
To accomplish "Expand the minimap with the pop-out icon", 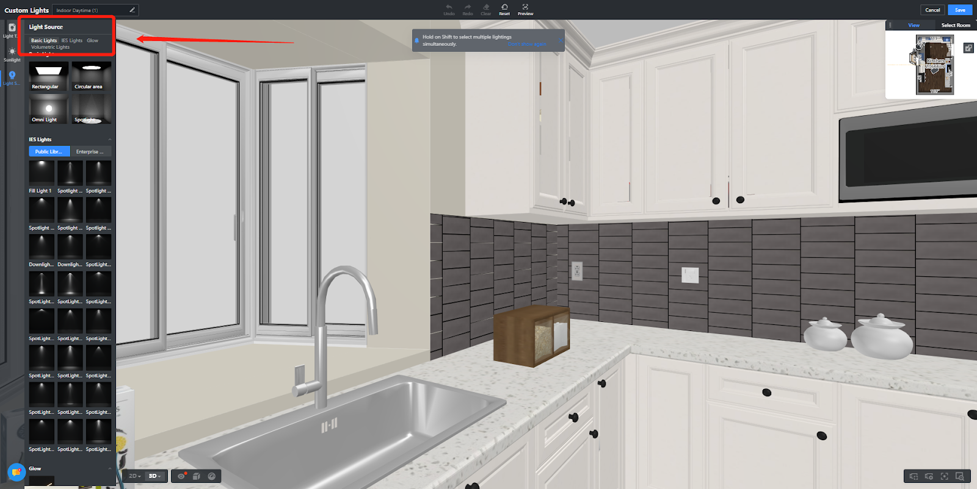I will click(968, 48).
